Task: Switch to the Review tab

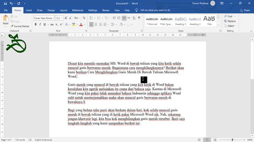Action: (x=106, y=10)
